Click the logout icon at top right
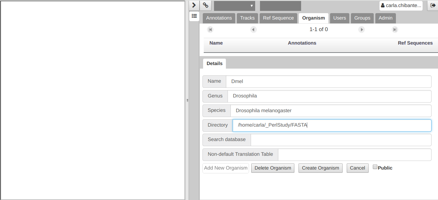The width and height of the screenshot is (438, 200). [x=433, y=5]
